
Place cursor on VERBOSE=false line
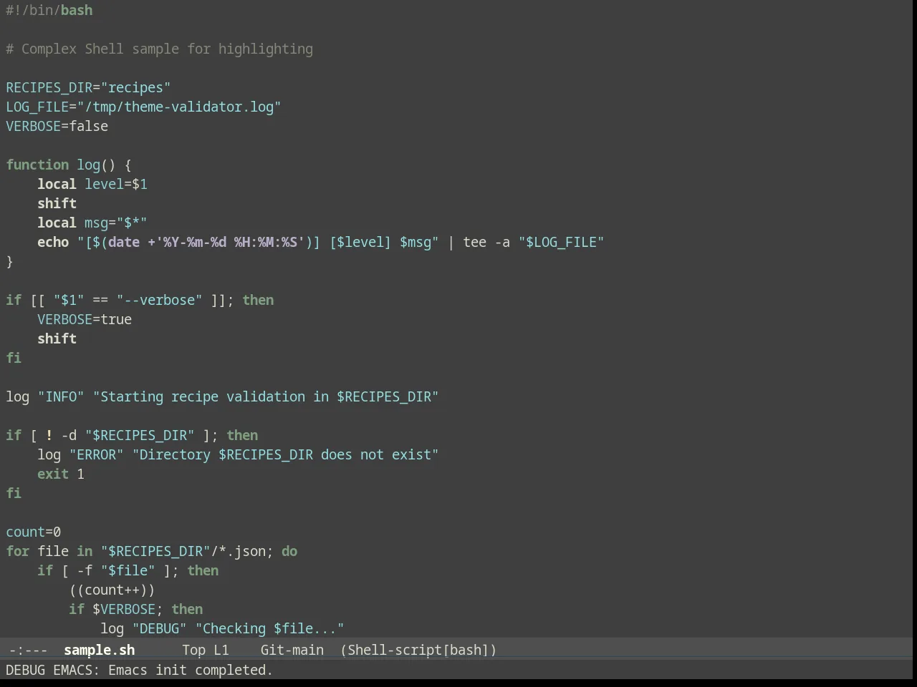57,126
